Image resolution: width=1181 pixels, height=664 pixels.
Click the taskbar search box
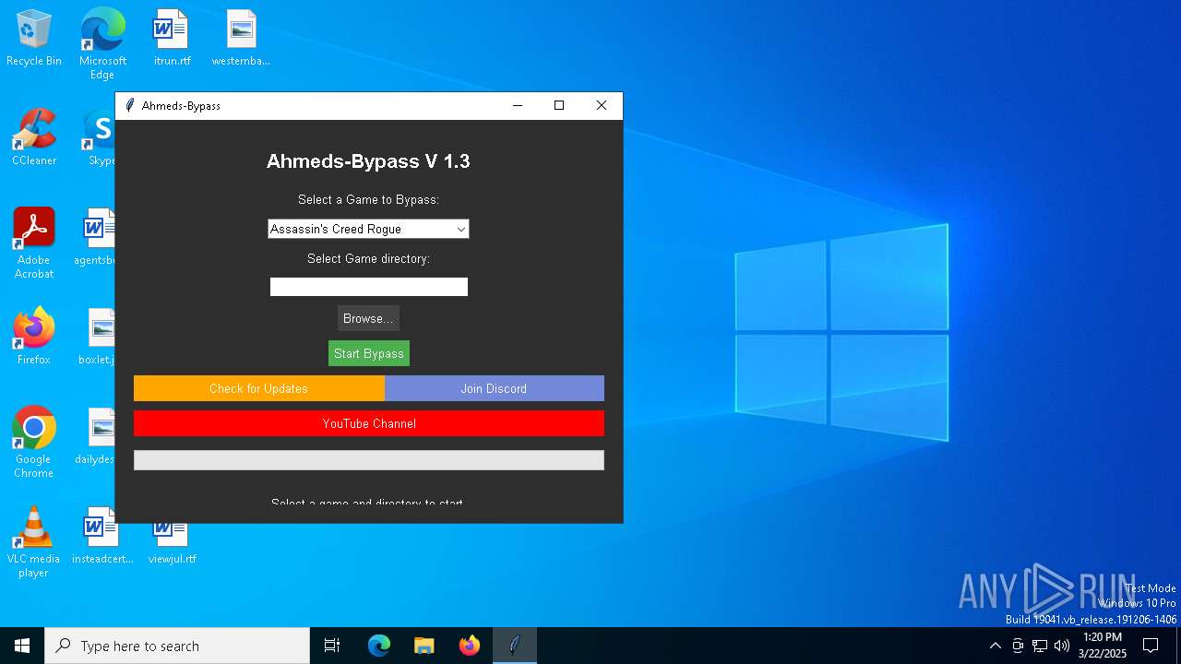[x=177, y=646]
